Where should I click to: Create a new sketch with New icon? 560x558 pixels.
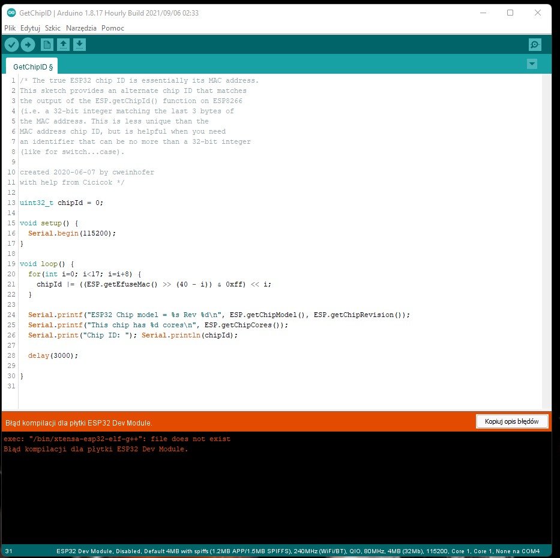[47, 45]
